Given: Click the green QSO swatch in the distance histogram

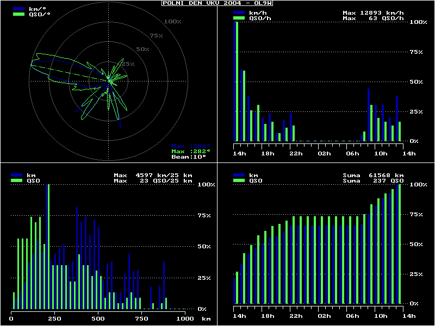Looking at the screenshot, I should (x=17, y=181).
